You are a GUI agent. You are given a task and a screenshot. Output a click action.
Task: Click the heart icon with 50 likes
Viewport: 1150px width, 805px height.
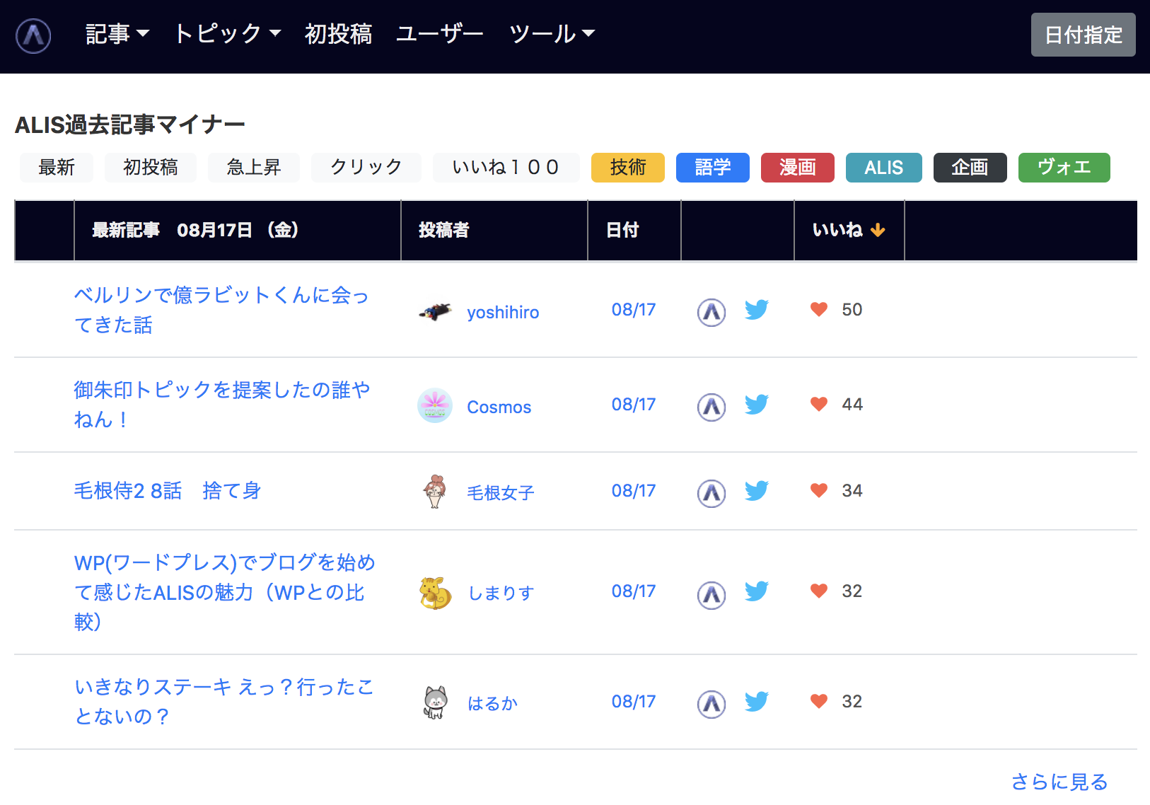click(x=818, y=310)
